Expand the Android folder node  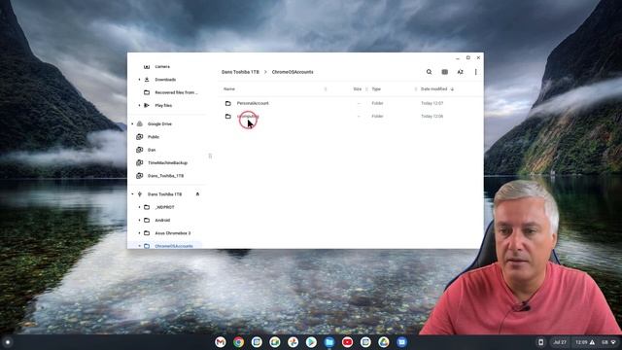click(139, 221)
